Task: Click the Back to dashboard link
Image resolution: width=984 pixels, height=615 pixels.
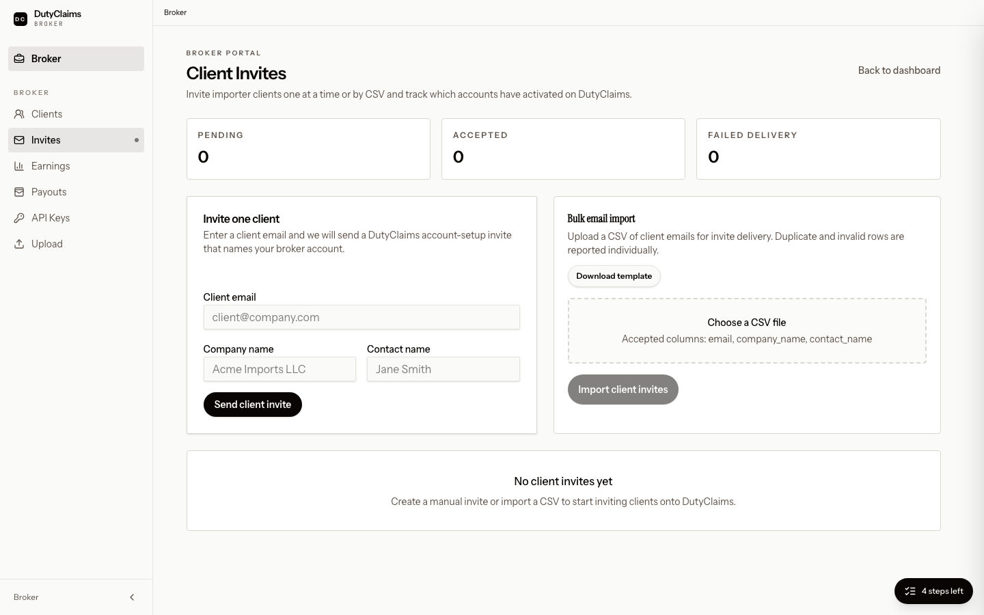Action: tap(899, 70)
